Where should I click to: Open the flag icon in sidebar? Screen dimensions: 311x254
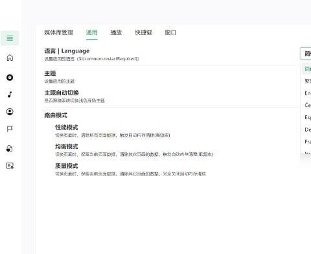[10, 129]
